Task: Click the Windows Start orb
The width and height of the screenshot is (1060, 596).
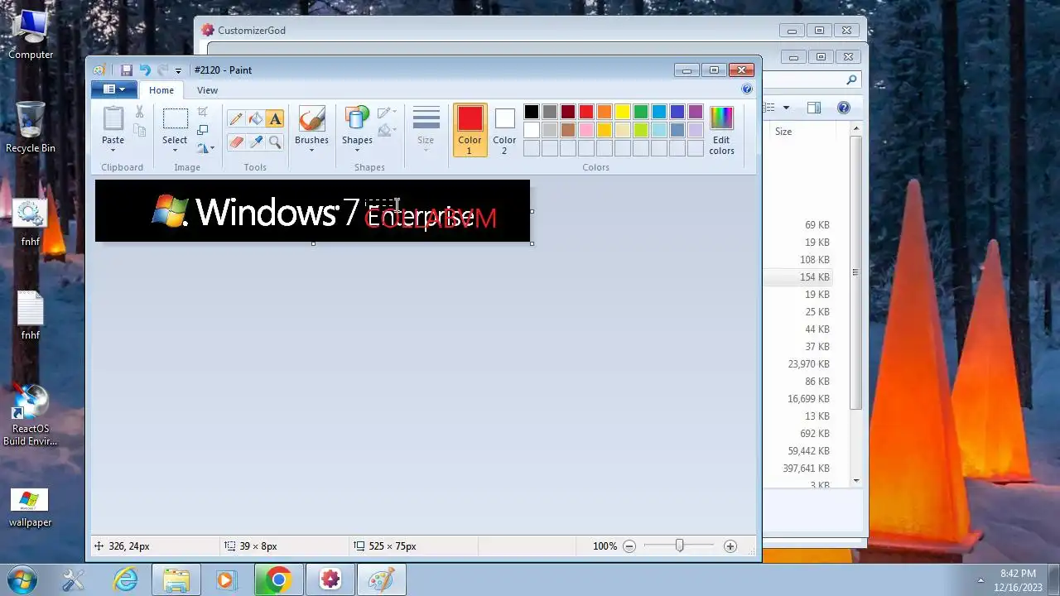Action: tap(22, 579)
